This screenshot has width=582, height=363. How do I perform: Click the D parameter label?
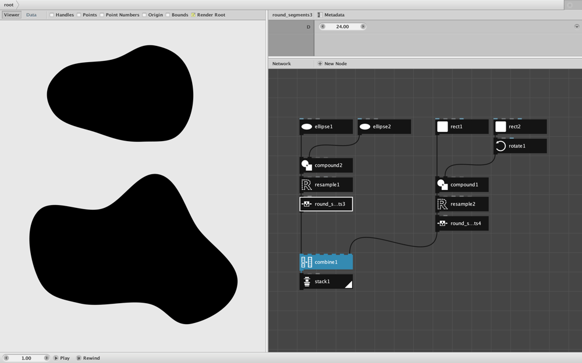point(308,27)
